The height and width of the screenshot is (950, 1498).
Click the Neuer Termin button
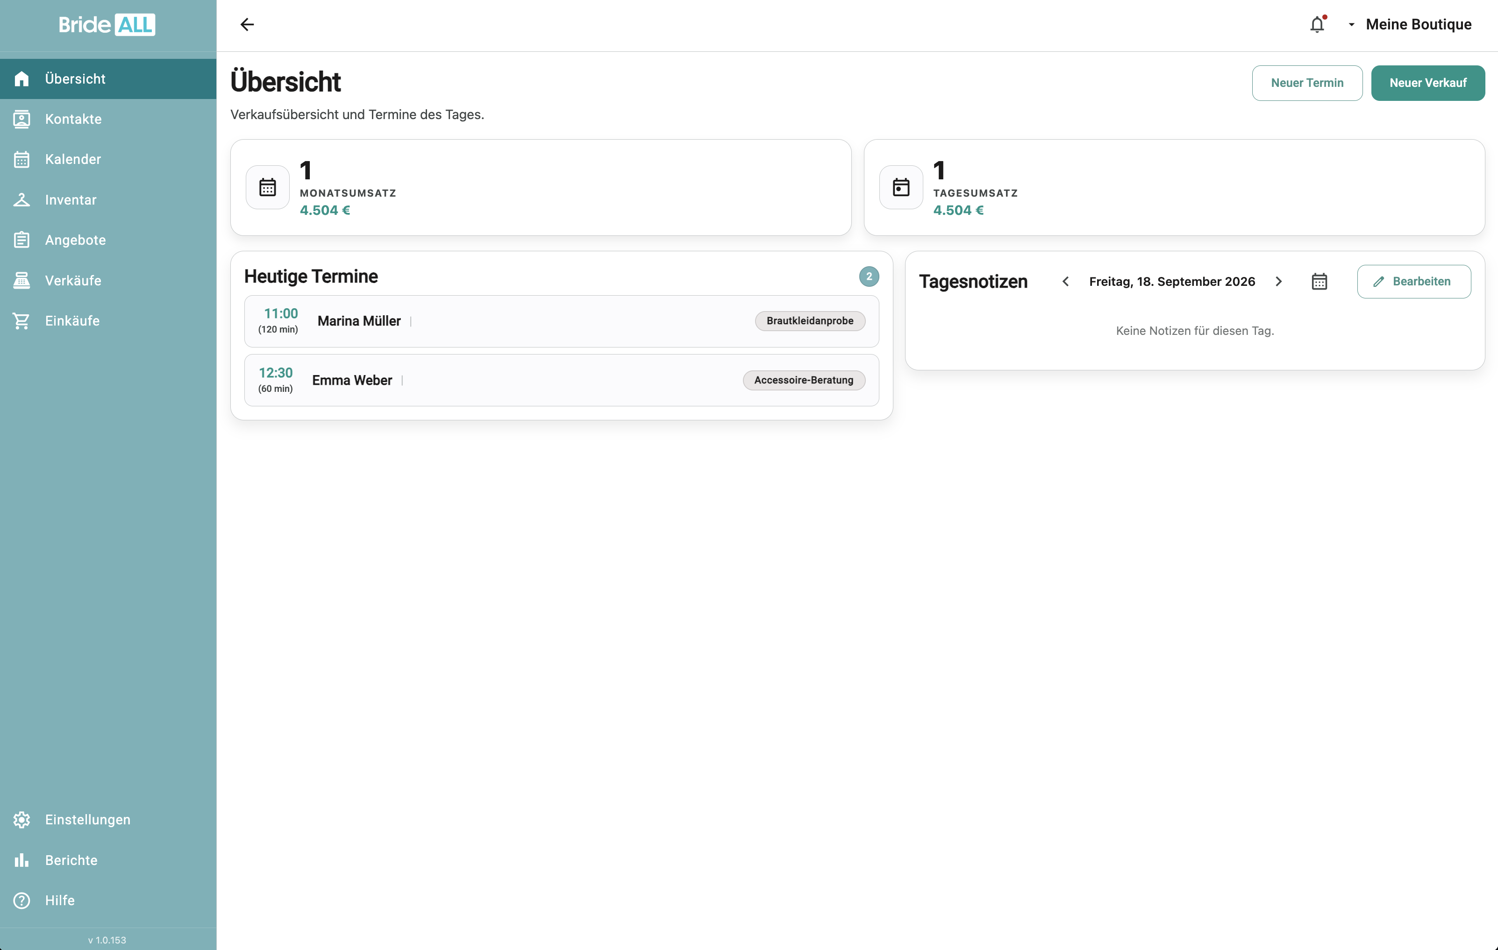(x=1307, y=83)
